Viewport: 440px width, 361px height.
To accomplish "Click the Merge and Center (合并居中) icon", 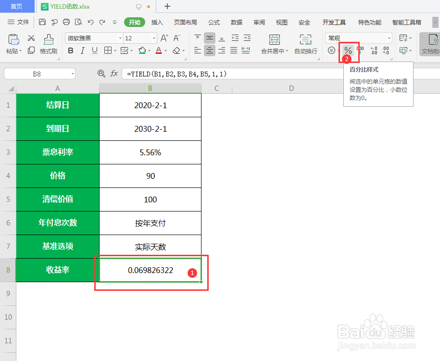I will [274, 39].
